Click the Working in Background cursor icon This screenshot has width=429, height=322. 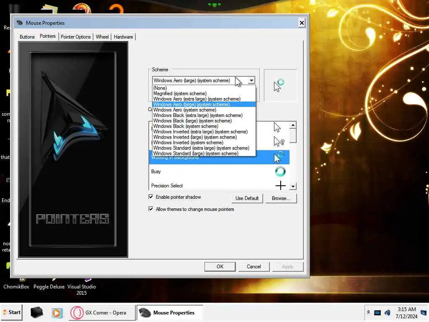click(x=279, y=157)
